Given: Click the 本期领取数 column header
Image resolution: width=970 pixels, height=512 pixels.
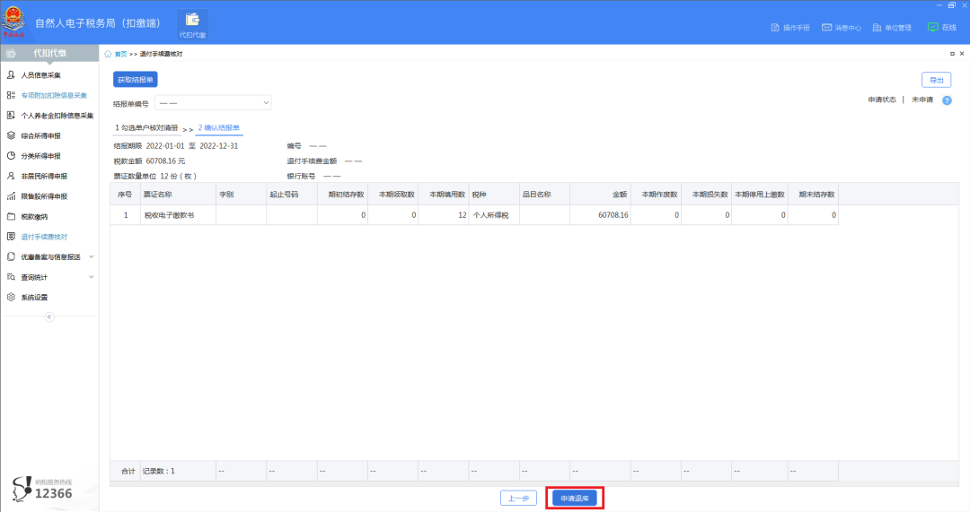Looking at the screenshot, I should pos(393,194).
